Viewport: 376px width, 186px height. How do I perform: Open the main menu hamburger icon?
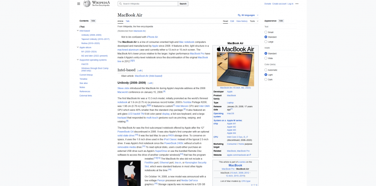pos(79,4)
